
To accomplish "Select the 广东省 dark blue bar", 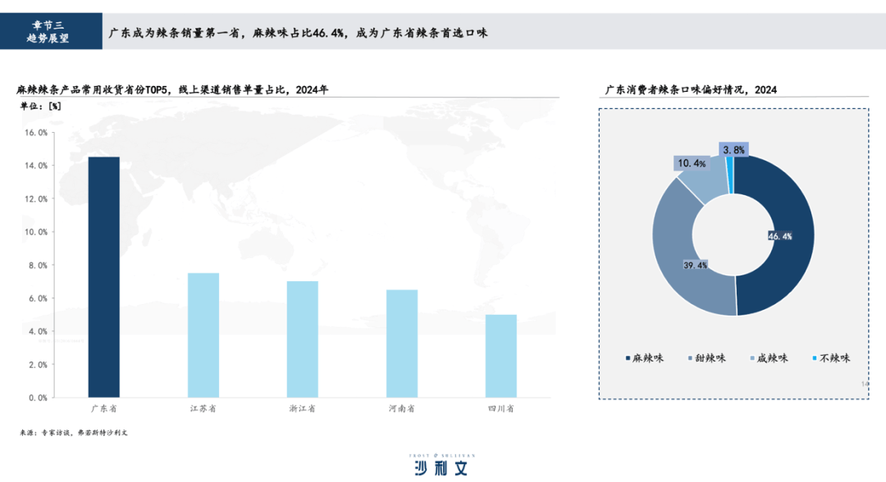I will 103,277.
